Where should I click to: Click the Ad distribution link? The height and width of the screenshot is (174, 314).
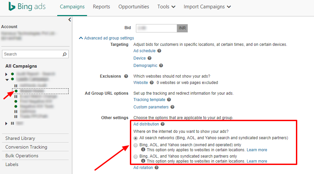point(146,124)
